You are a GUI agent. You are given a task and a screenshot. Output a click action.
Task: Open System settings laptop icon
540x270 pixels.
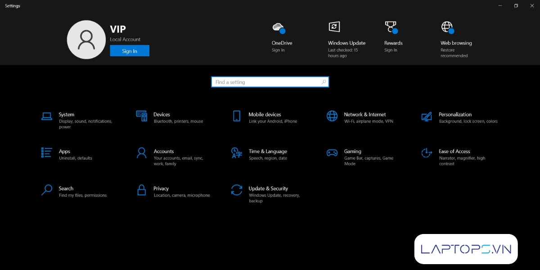(x=47, y=116)
